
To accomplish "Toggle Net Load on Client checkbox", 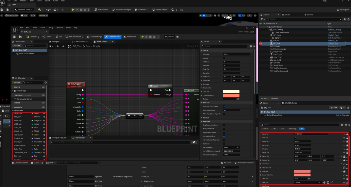I will pos(224,136).
